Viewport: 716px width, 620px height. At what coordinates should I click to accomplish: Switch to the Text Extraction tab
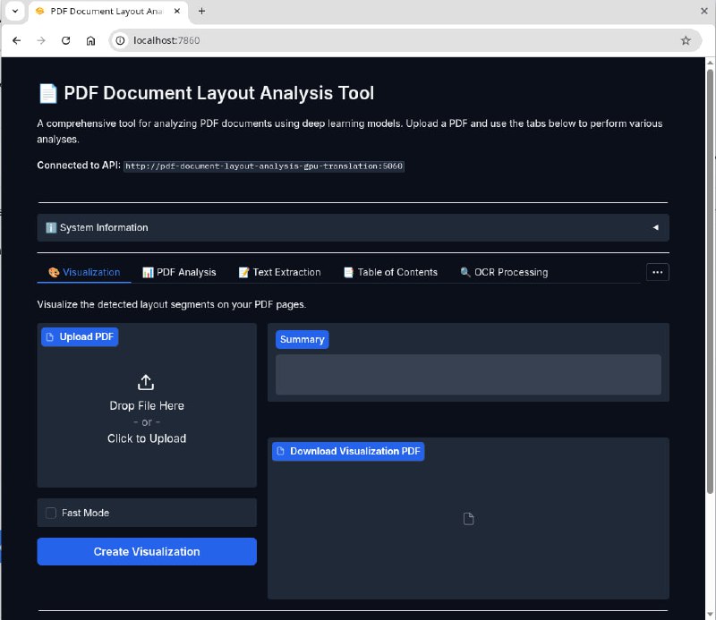click(279, 272)
